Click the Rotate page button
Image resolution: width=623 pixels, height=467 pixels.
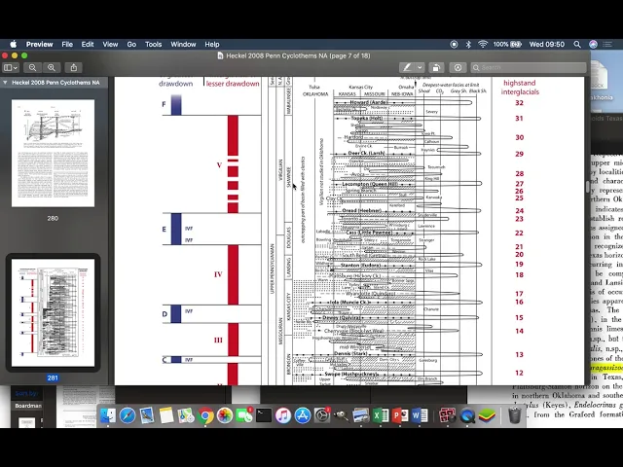(436, 67)
